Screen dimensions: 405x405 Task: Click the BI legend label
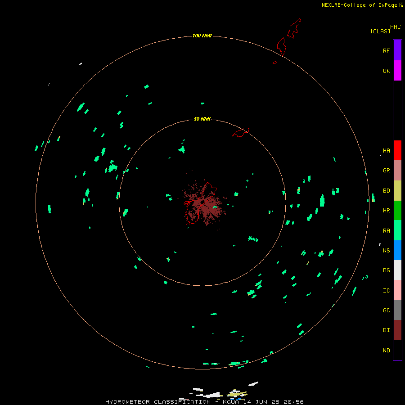click(386, 330)
